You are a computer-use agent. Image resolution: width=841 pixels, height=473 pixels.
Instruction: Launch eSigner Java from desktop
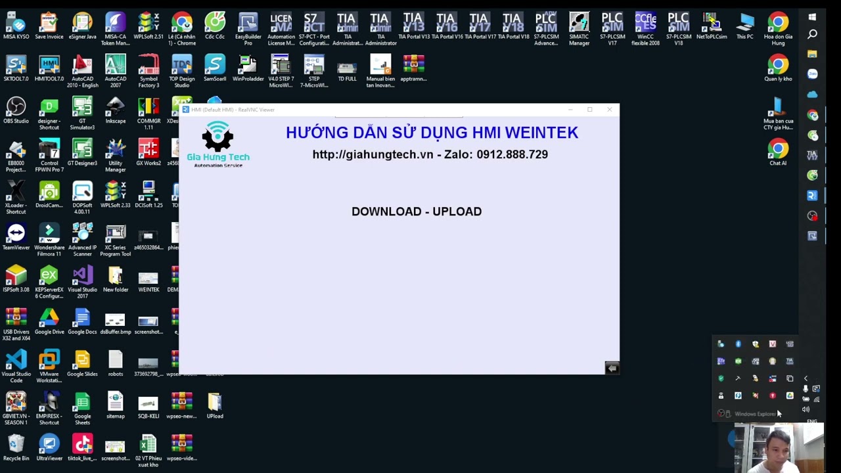[x=82, y=26]
